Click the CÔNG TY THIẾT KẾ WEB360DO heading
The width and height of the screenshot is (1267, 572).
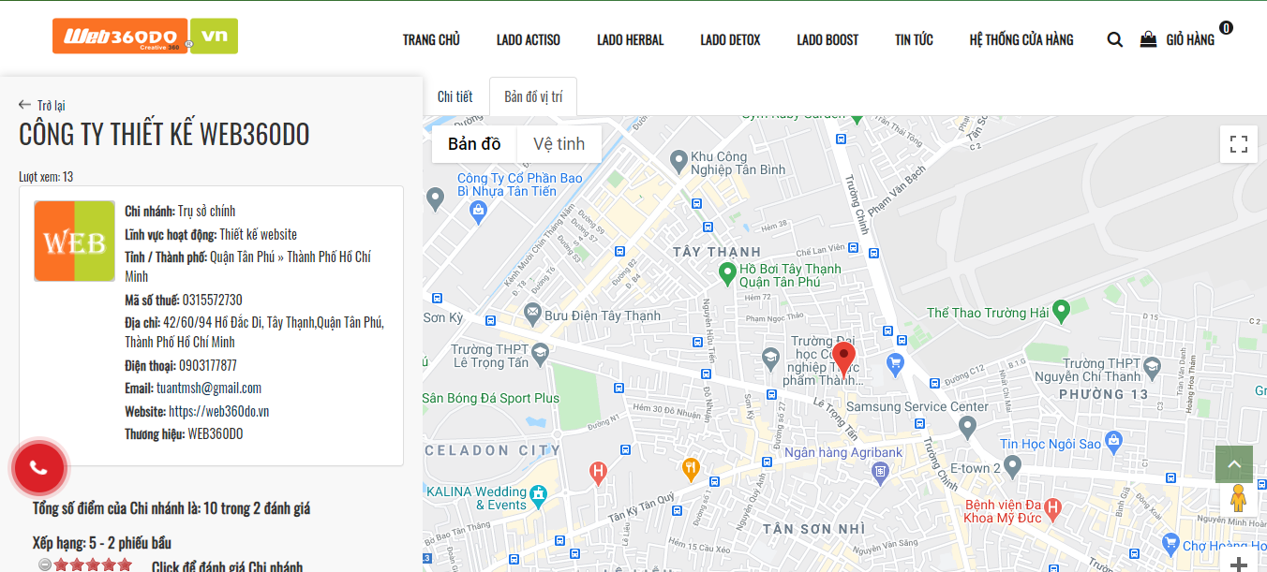(164, 135)
